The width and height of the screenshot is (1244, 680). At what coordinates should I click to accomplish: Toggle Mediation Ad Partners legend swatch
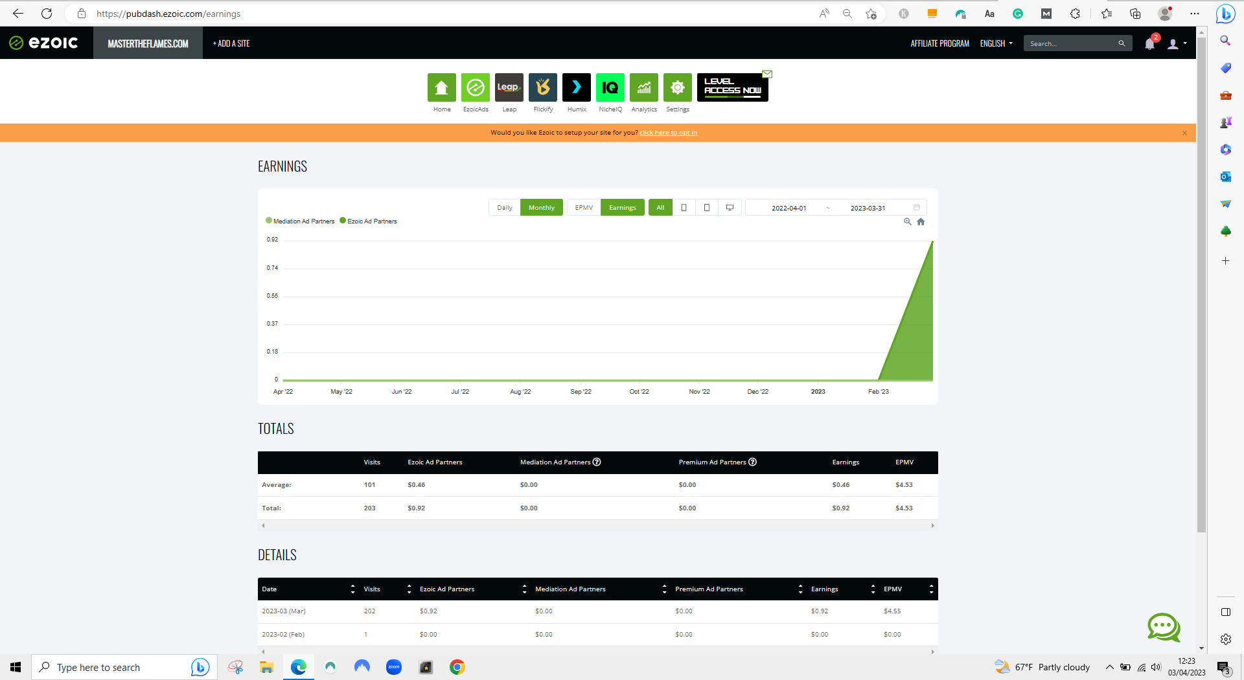click(x=269, y=220)
